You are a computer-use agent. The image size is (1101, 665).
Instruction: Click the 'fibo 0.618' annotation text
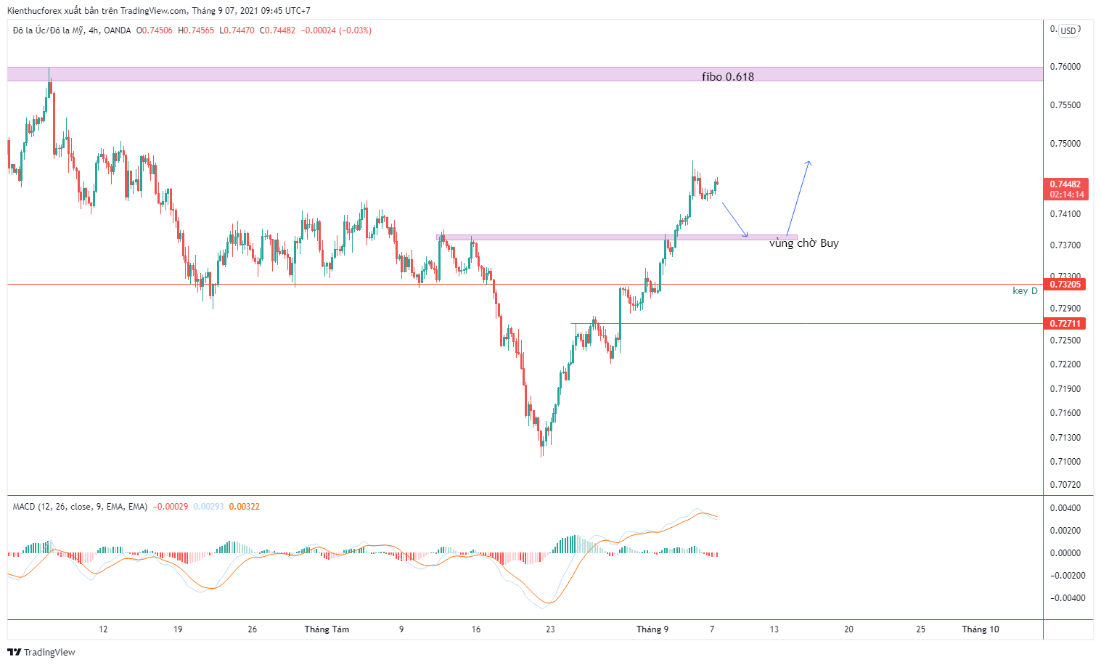[x=728, y=76]
